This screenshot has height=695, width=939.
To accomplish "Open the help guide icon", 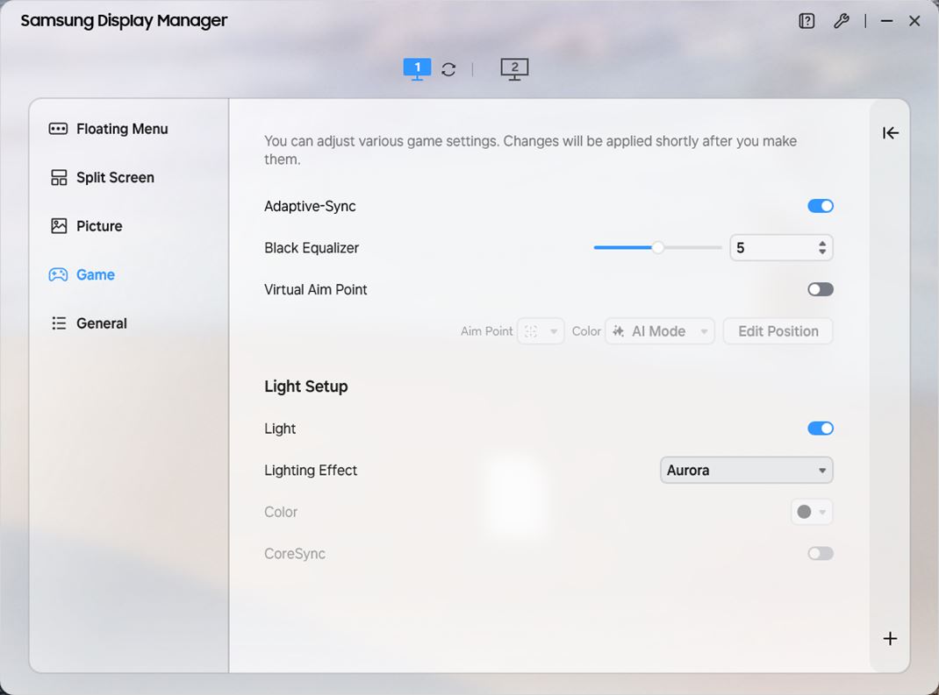I will (x=806, y=22).
